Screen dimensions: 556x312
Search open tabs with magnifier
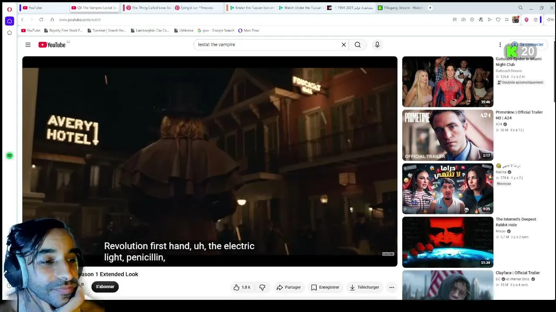(x=520, y=8)
